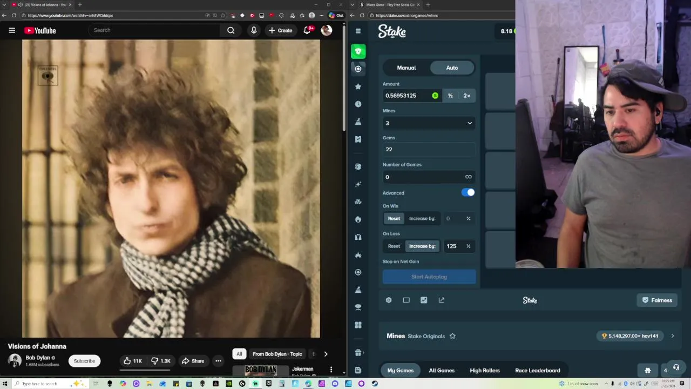
Task: Dislike the Visions of Johanna video
Action: coord(160,361)
